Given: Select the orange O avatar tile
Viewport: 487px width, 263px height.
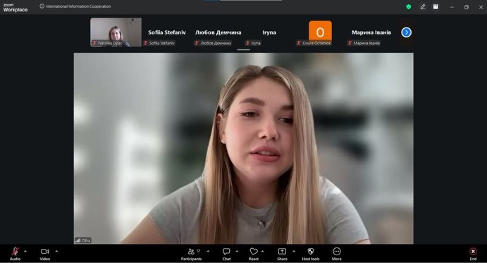Looking at the screenshot, I should coord(320,32).
